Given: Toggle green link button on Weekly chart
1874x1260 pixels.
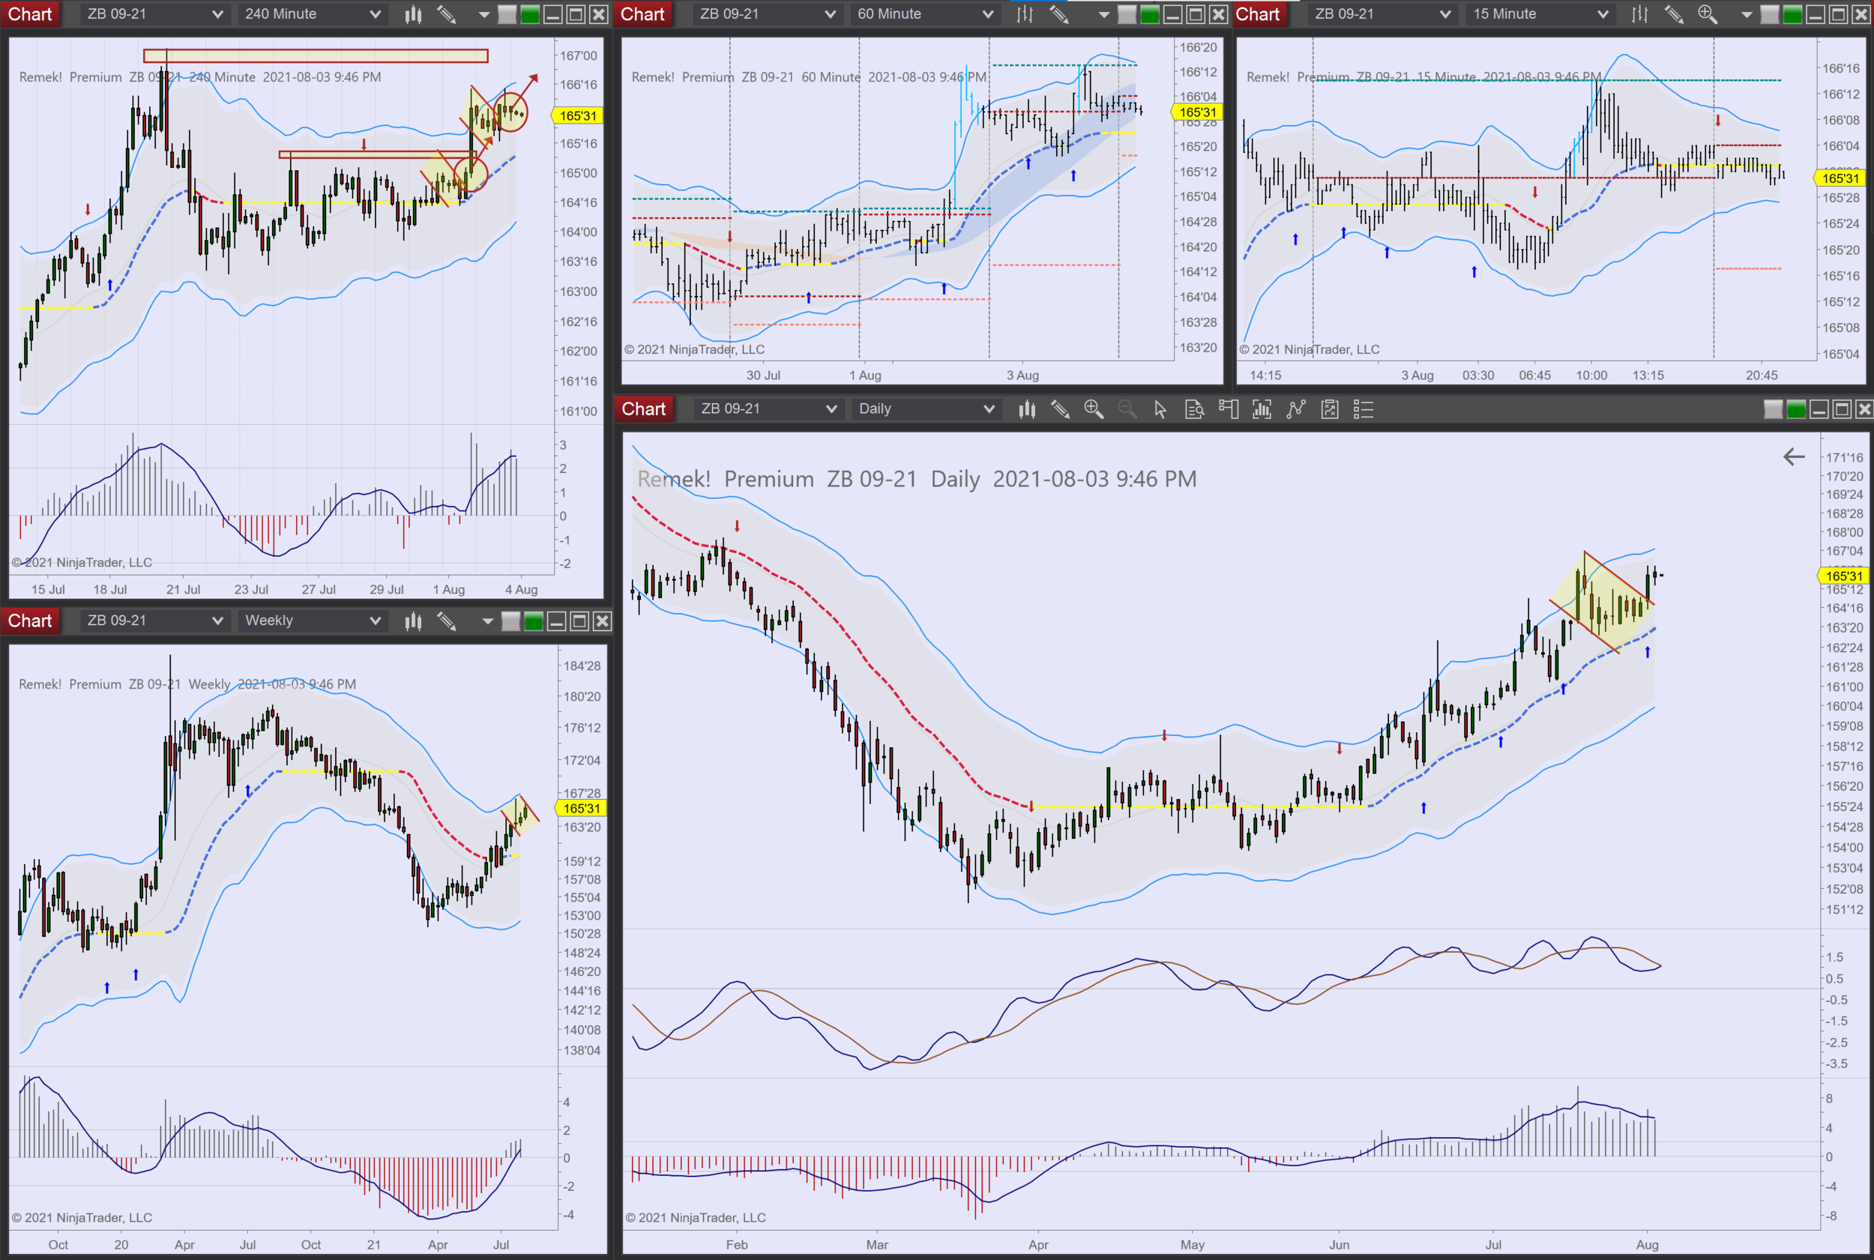Looking at the screenshot, I should point(533,621).
